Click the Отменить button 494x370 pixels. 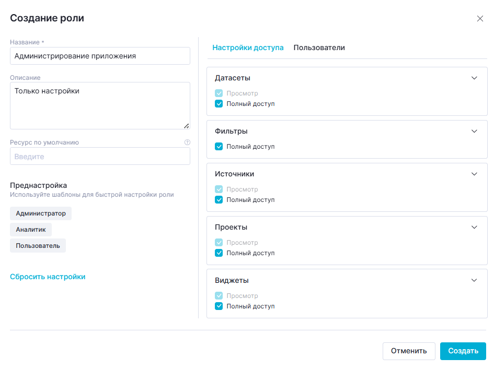[x=409, y=351]
